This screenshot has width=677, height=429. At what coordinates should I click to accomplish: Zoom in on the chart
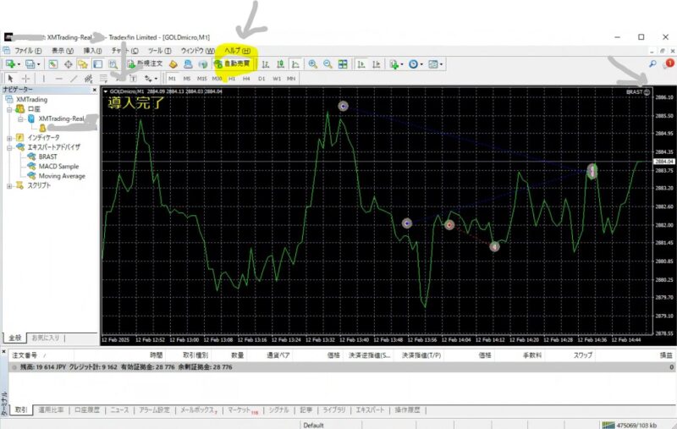point(312,64)
